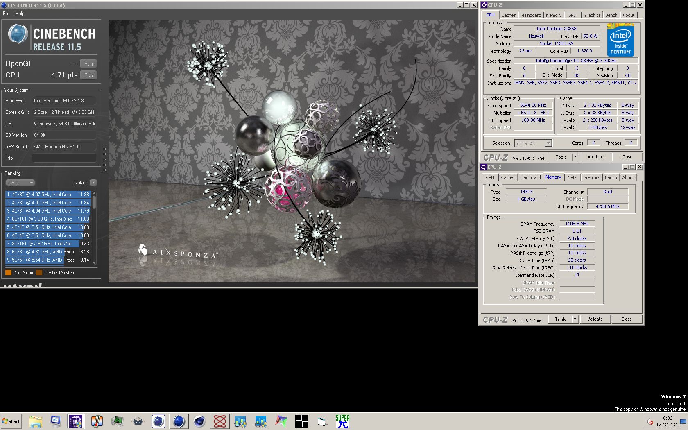Image resolution: width=688 pixels, height=430 pixels.
Task: Select ranking row 9 AMD Proce 8.14
Action: [48, 260]
